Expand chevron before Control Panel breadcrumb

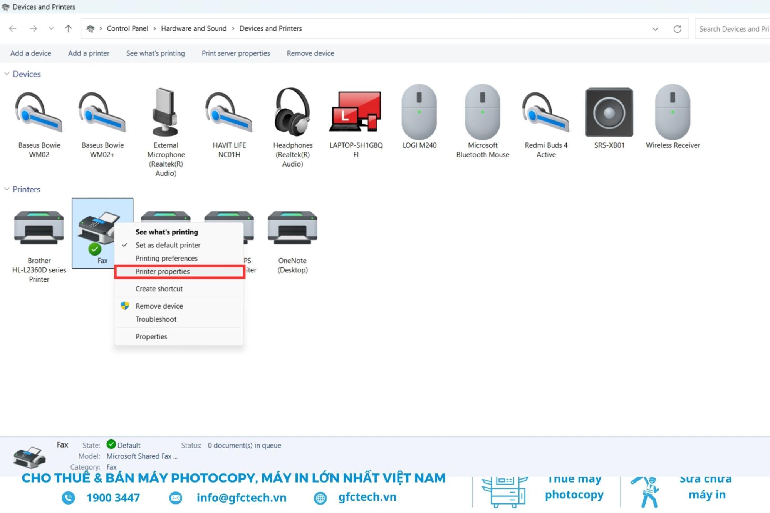coord(101,28)
